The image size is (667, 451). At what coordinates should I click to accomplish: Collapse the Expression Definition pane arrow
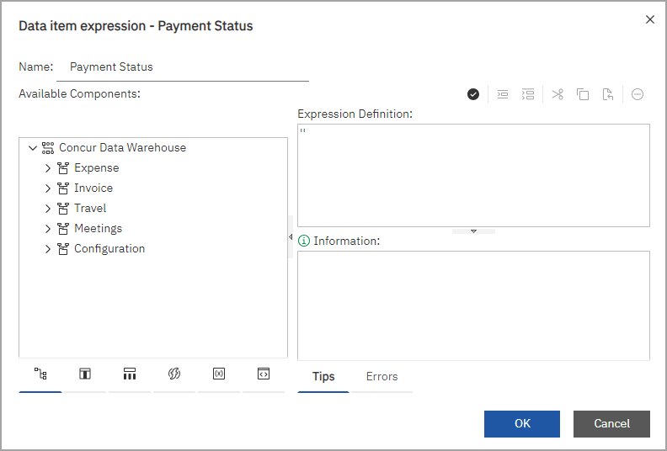[x=473, y=231]
